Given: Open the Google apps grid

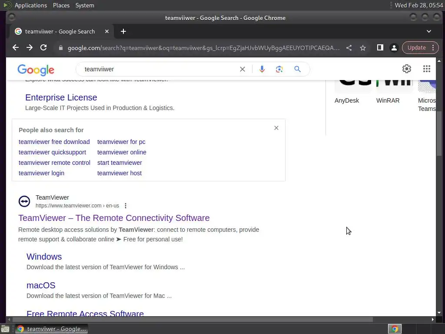Looking at the screenshot, I should (x=427, y=69).
